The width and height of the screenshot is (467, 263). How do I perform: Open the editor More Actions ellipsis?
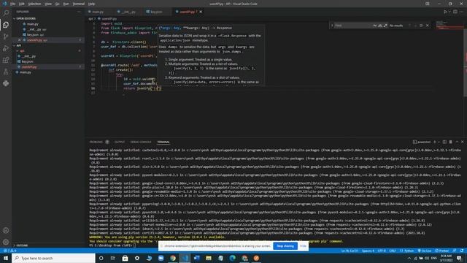point(461,12)
